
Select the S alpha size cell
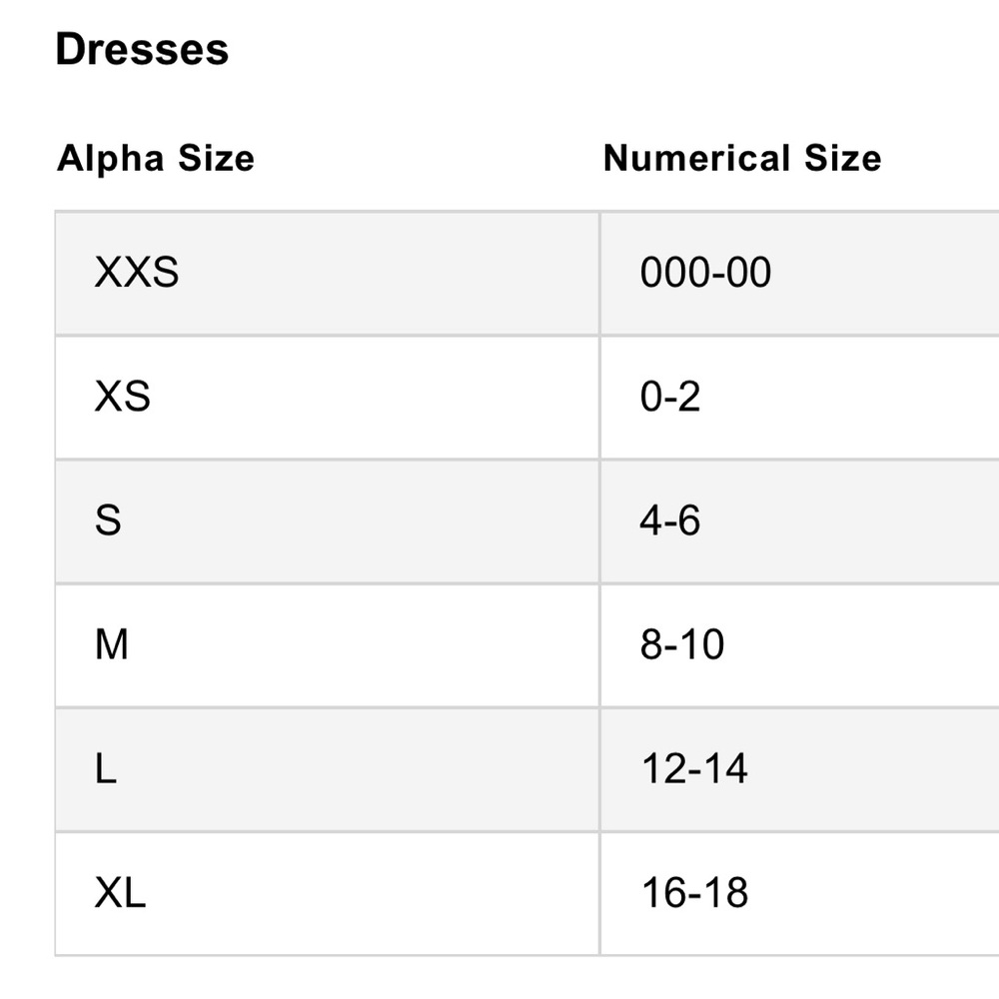(x=328, y=520)
